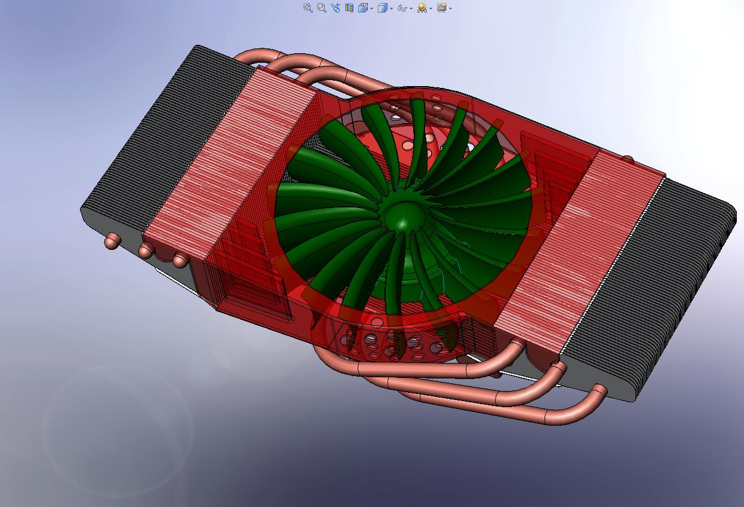Viewport: 744px width, 507px height.
Task: Open the View Settings dropdown arrow
Action: coord(450,8)
